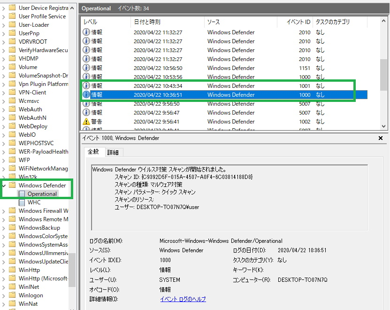This screenshot has height=310, width=390.
Task: Click the info icon of the 10:53:56 event
Action: click(x=86, y=77)
